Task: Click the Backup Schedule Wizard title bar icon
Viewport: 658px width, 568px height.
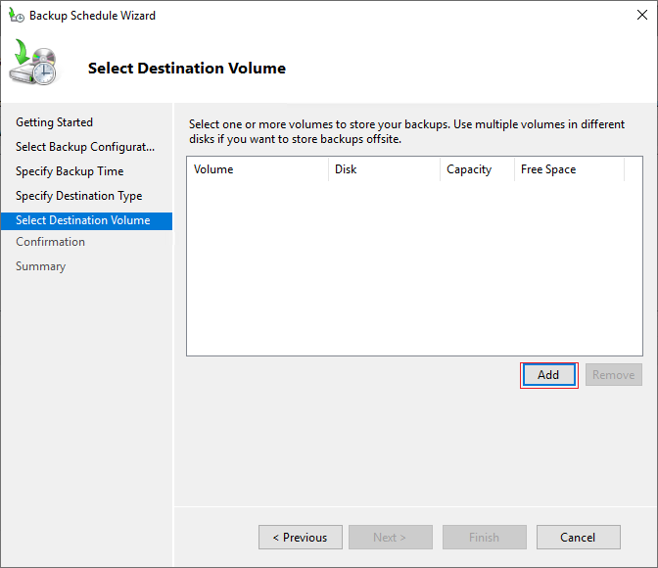Action: (x=17, y=16)
